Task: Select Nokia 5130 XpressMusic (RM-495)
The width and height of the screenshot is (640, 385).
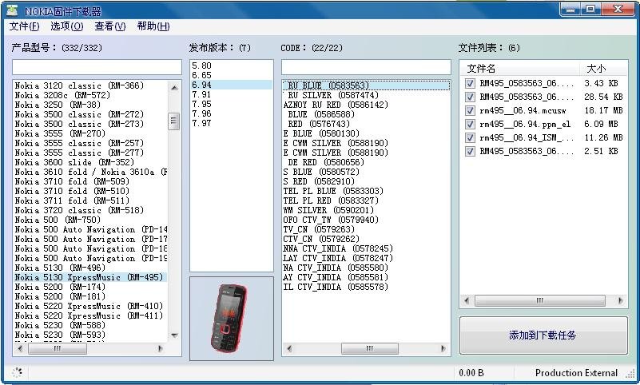Action: click(x=90, y=277)
